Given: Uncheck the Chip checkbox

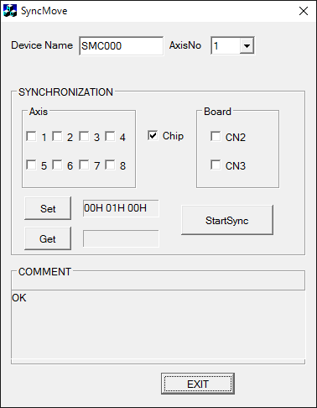Looking at the screenshot, I should (x=153, y=135).
